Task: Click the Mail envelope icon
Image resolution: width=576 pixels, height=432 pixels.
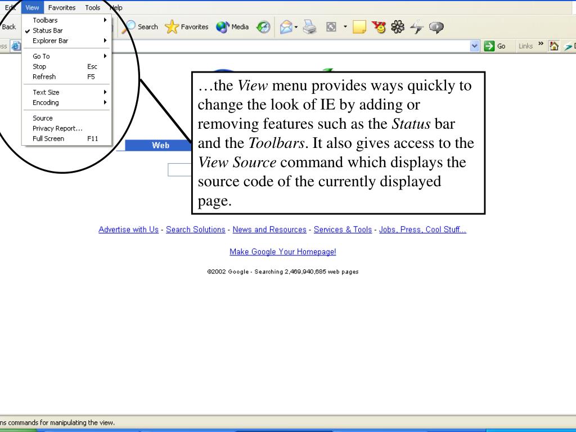Action: 286,27
